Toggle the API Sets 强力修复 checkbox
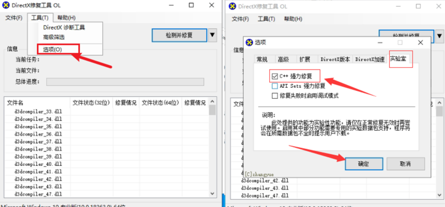This screenshot has height=207, width=445. (275, 86)
